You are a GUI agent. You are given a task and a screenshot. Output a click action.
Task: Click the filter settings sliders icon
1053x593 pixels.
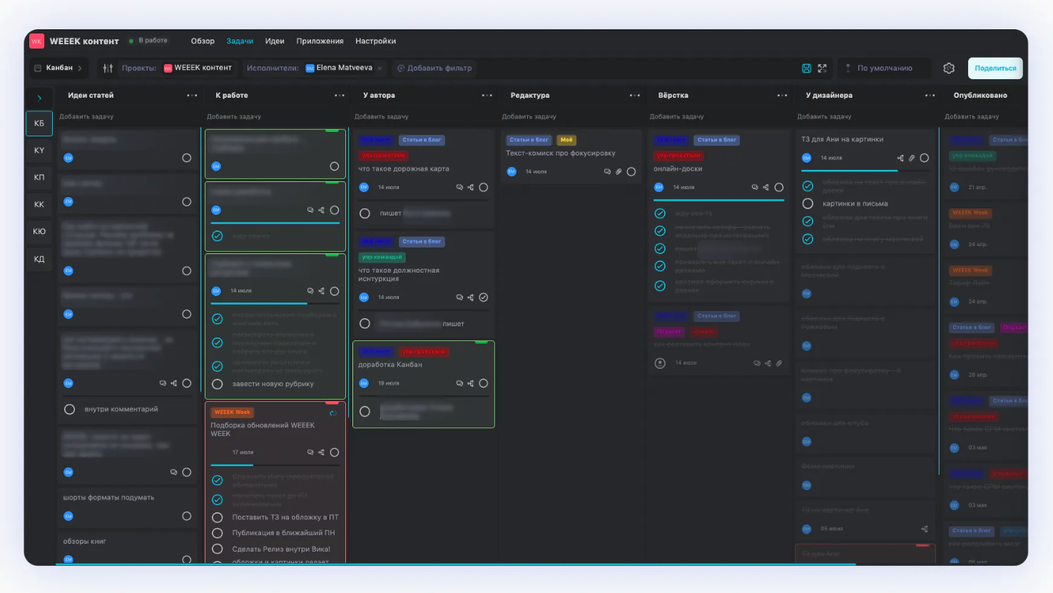[x=108, y=69]
